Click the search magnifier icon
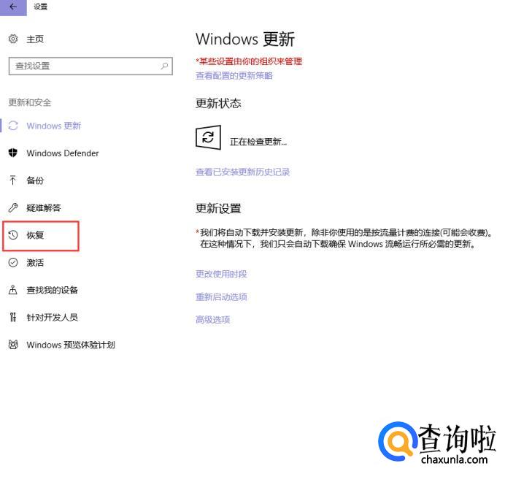 tap(164, 66)
